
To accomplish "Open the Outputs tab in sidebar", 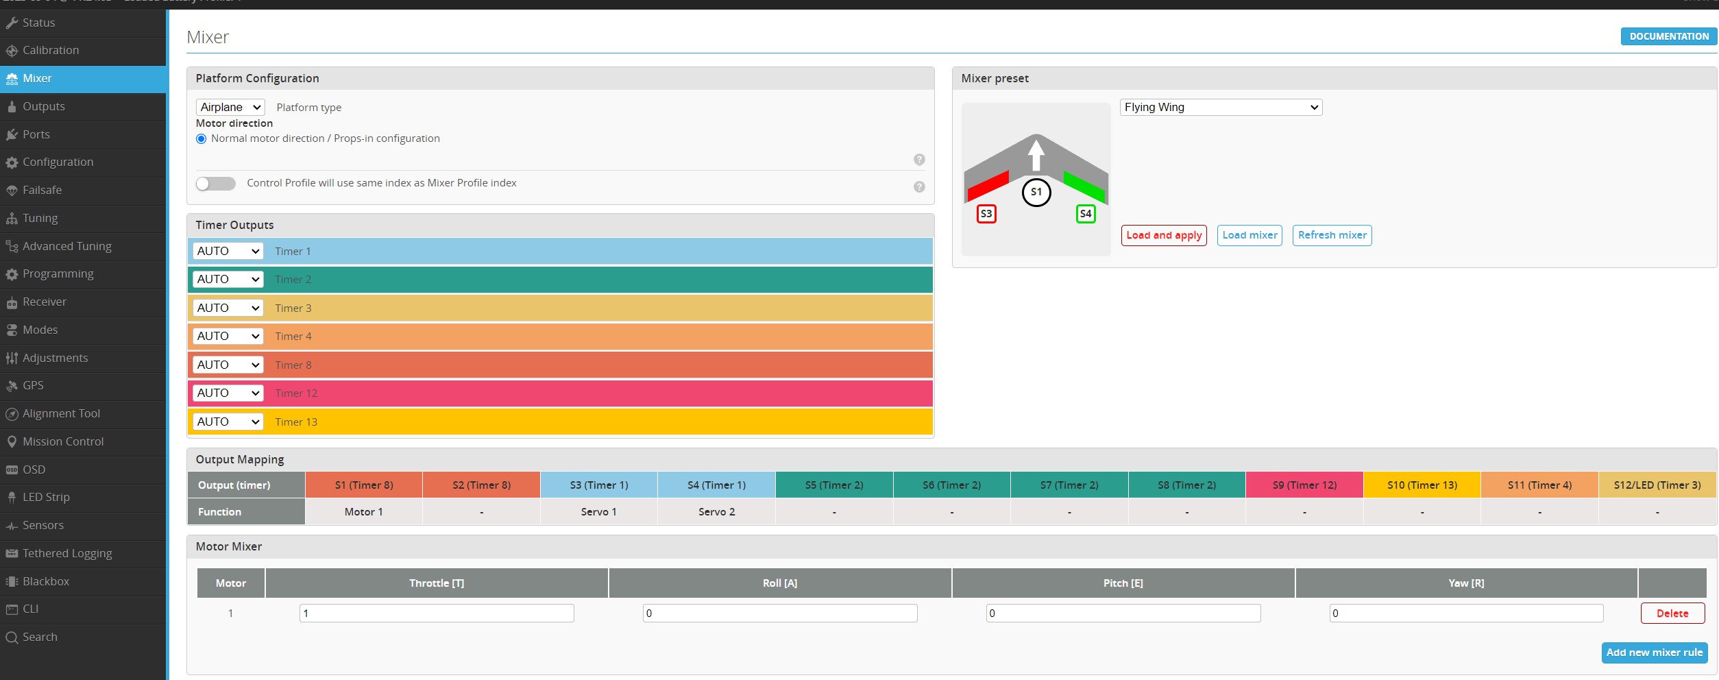I will pos(44,107).
